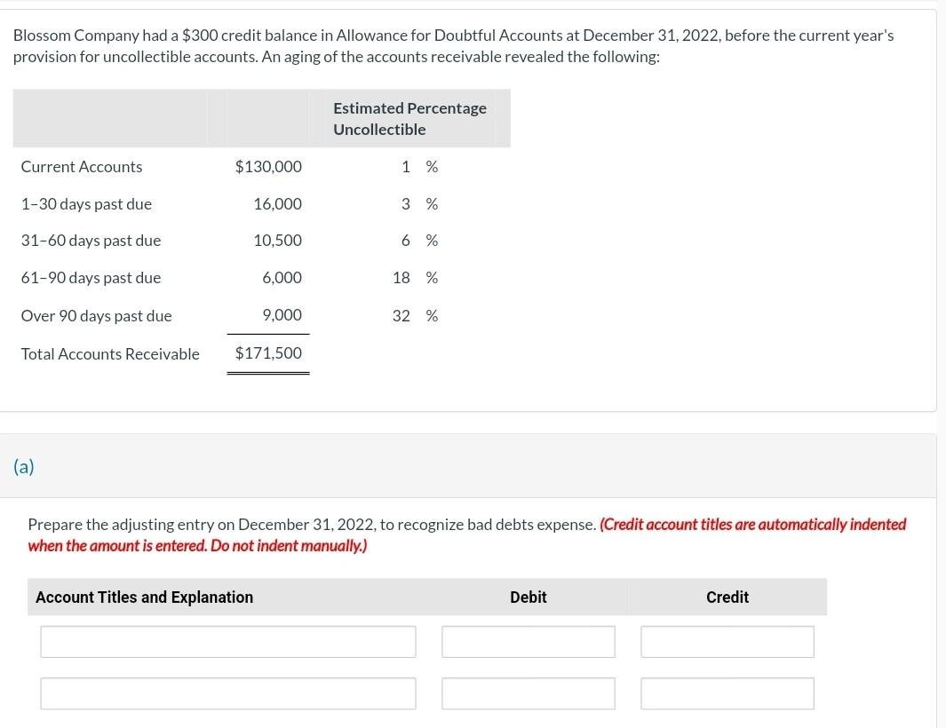
Task: Click the Blossom Company problem statement text
Action: click(x=453, y=46)
